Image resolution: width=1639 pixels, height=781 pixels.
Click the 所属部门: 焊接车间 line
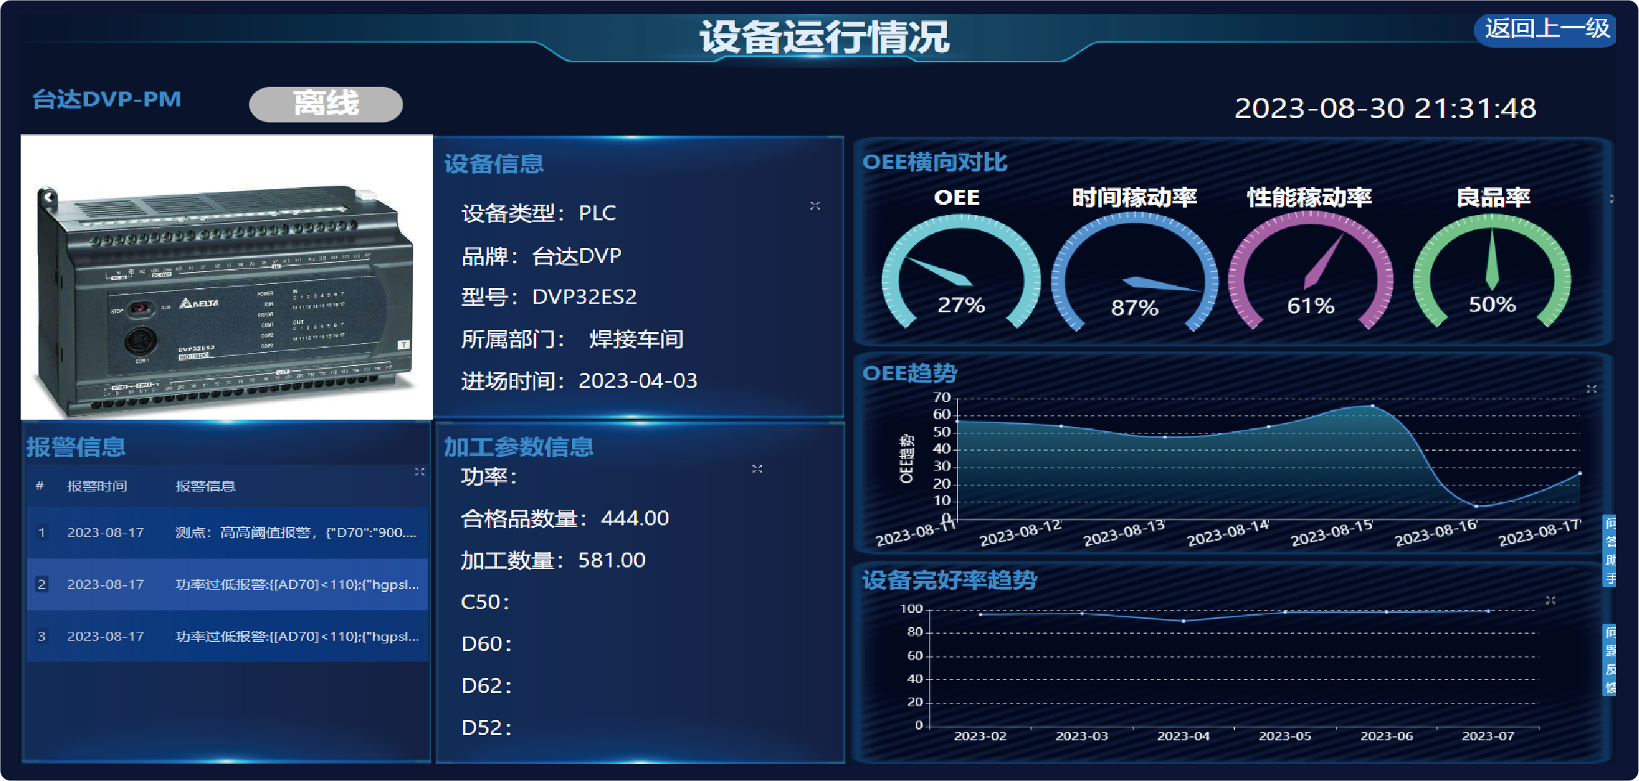tap(572, 339)
